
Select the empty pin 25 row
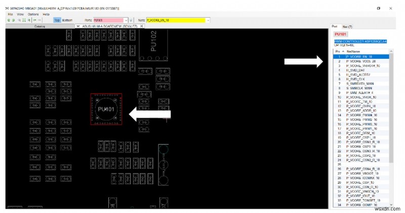coord(361,164)
